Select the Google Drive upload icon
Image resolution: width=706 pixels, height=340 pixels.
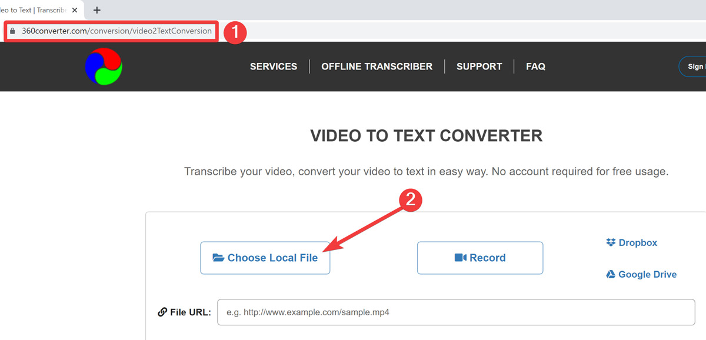[x=611, y=274]
